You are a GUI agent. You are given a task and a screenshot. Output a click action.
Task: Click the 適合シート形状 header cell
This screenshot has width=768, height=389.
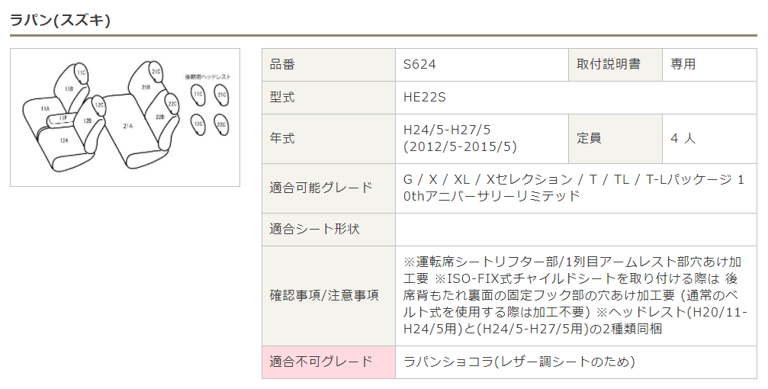pos(329,230)
